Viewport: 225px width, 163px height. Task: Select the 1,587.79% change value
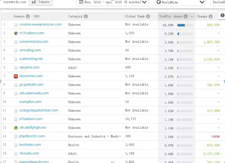pyautogui.click(x=211, y=42)
